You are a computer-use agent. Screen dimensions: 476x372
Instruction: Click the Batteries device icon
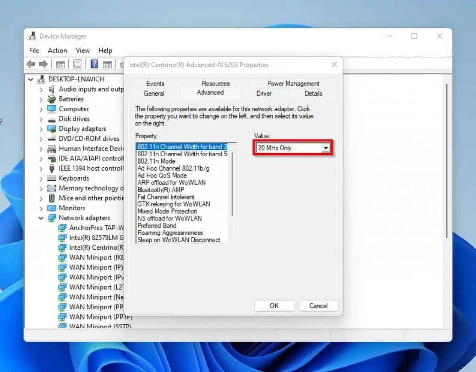point(52,99)
